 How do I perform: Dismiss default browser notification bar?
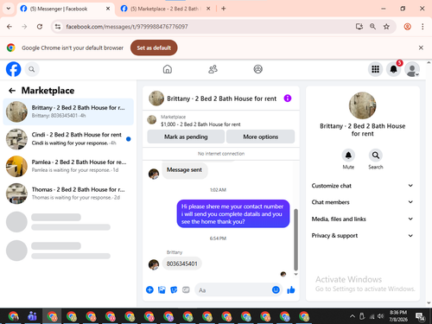pyautogui.click(x=421, y=48)
